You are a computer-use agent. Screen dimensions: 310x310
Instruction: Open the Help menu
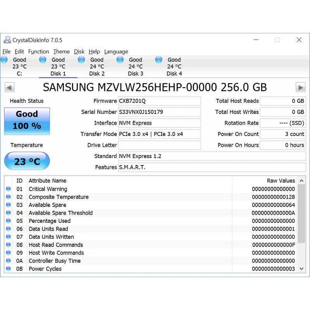[x=94, y=52]
